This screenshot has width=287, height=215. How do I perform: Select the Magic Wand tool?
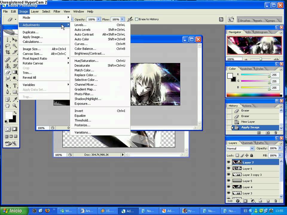pyautogui.click(x=15, y=45)
